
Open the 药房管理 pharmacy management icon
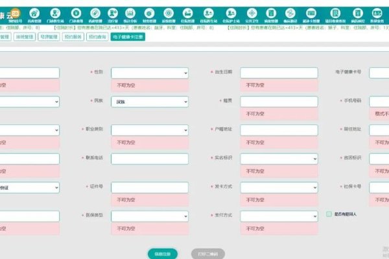[x=95, y=16]
